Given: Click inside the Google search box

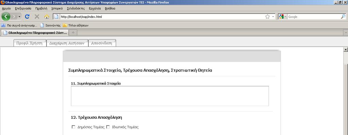Looking at the screenshot, I should 314,17.
